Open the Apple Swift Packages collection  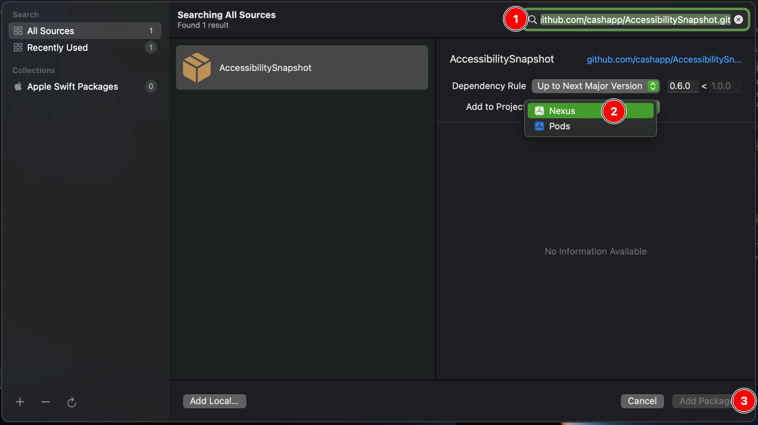point(85,86)
